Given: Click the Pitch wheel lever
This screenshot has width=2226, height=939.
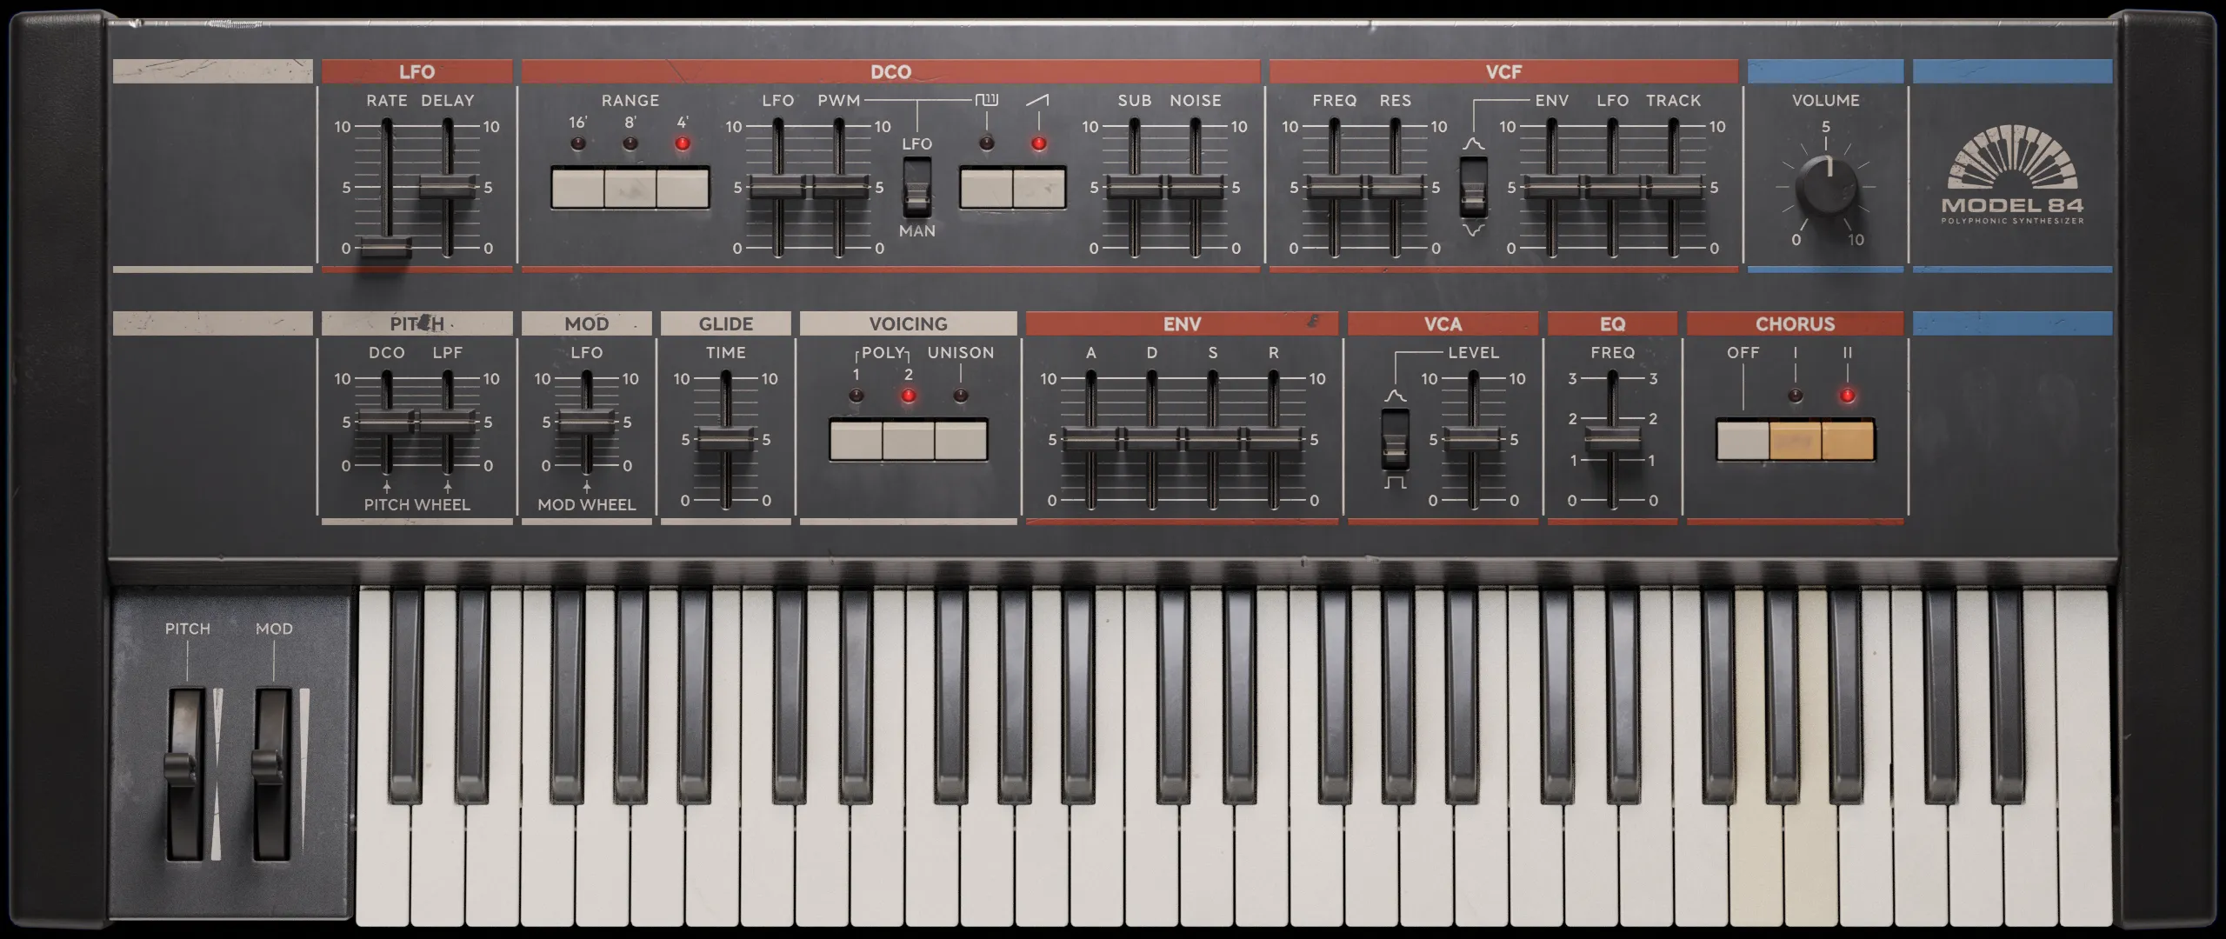Looking at the screenshot, I should (181, 769).
